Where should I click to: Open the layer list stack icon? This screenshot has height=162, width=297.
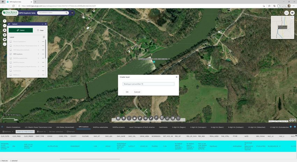tap(124, 118)
